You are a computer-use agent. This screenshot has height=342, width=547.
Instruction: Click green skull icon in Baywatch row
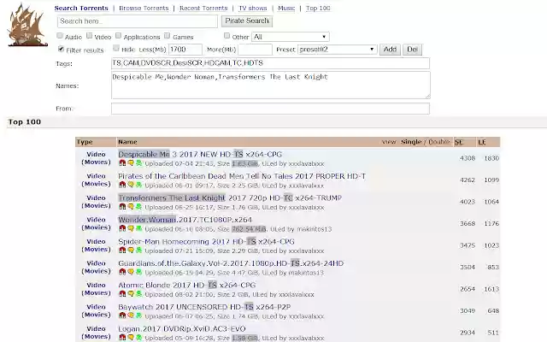coord(138,315)
